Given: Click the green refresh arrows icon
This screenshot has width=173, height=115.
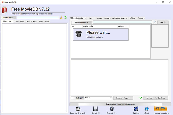Looking at the screenshot, I should coord(65,18).
